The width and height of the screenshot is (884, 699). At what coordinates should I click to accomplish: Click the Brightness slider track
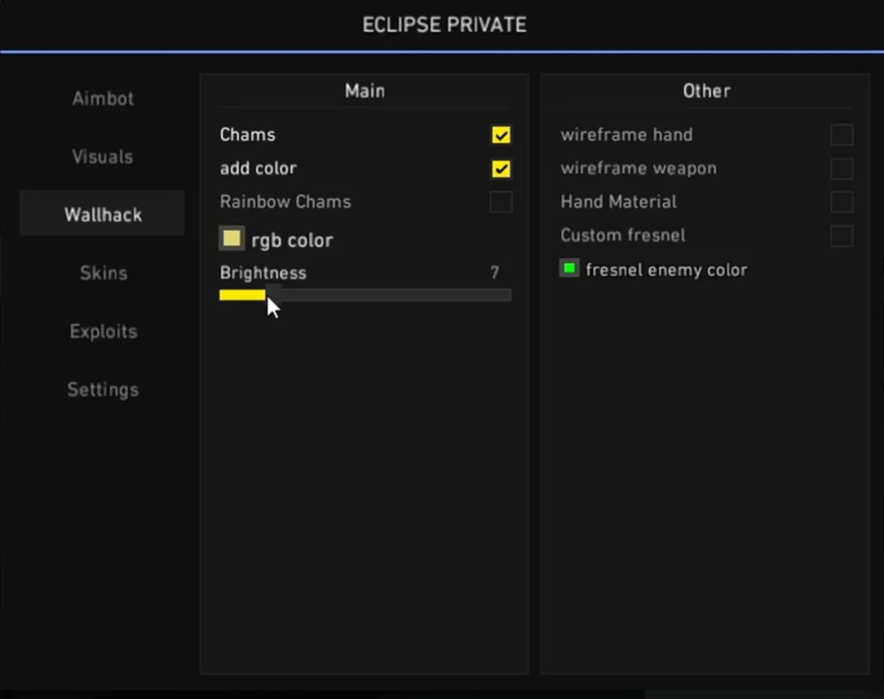click(389, 295)
